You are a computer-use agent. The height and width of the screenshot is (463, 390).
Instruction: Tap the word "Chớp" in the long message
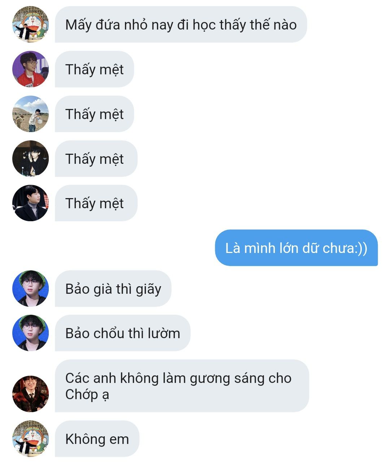(x=82, y=394)
